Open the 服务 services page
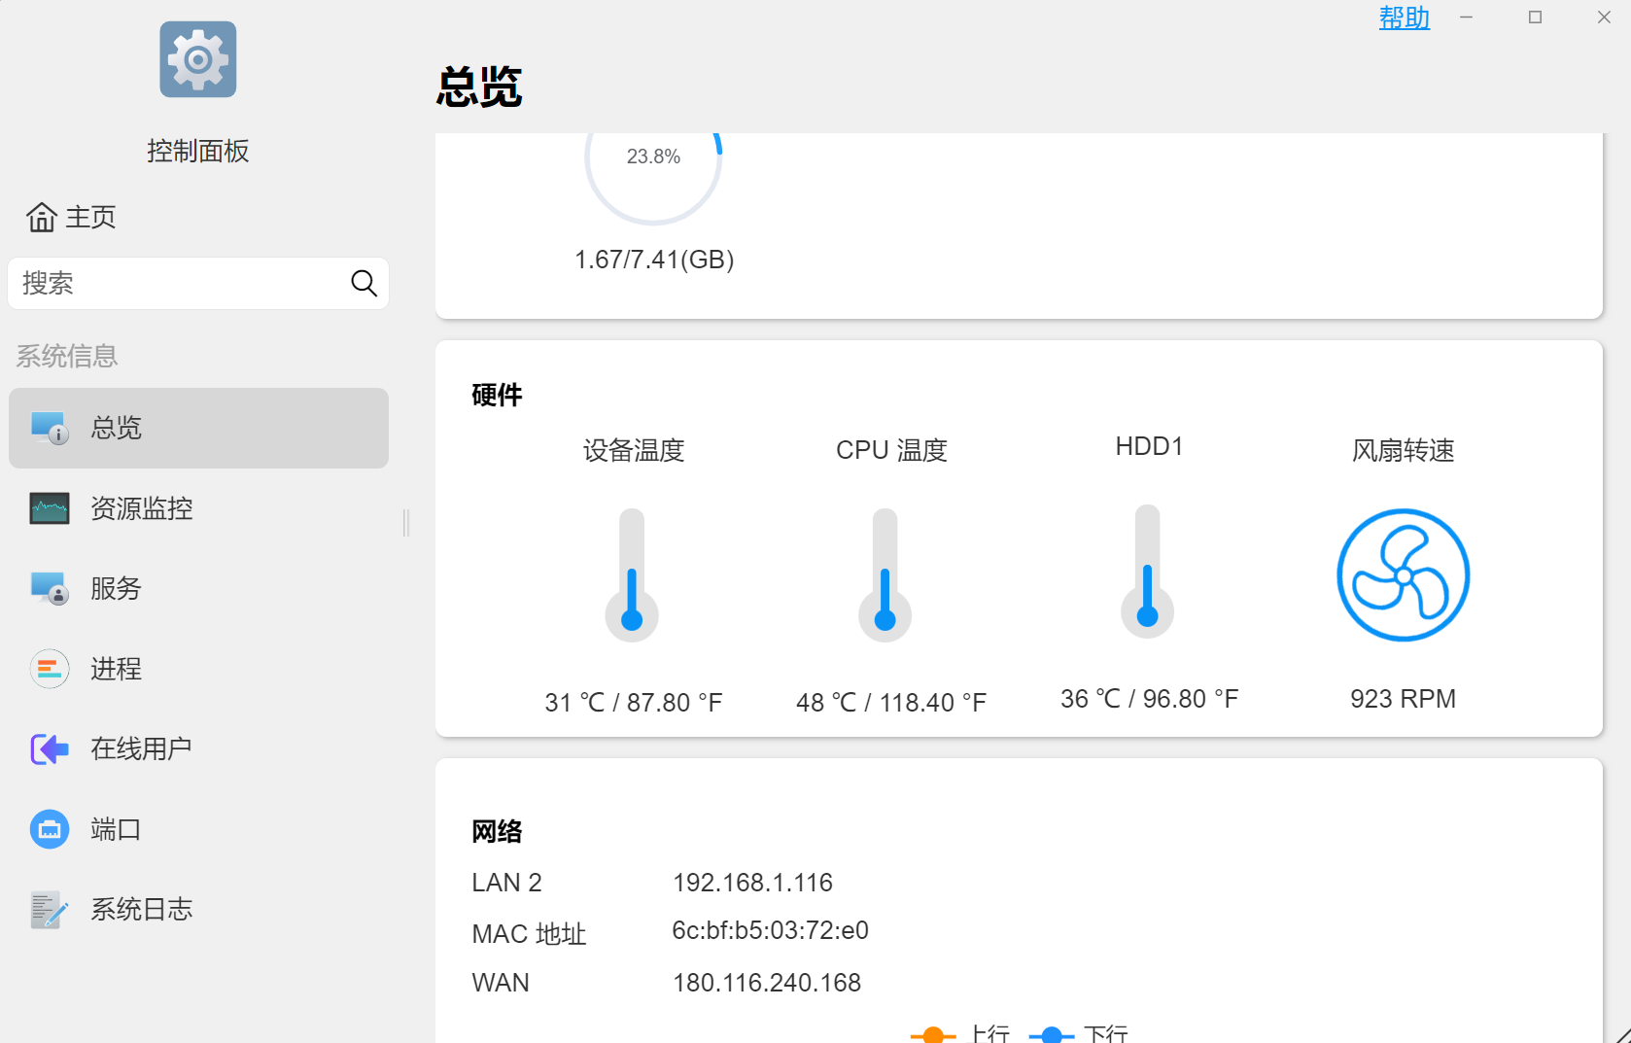The image size is (1631, 1043). coord(115,588)
